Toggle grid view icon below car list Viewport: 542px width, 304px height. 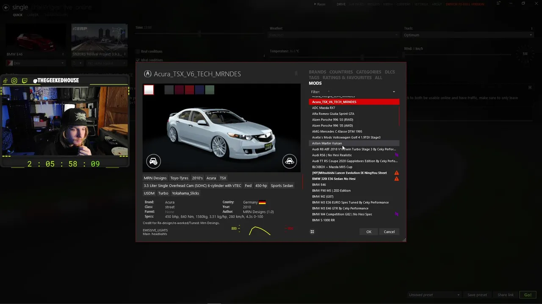click(312, 231)
